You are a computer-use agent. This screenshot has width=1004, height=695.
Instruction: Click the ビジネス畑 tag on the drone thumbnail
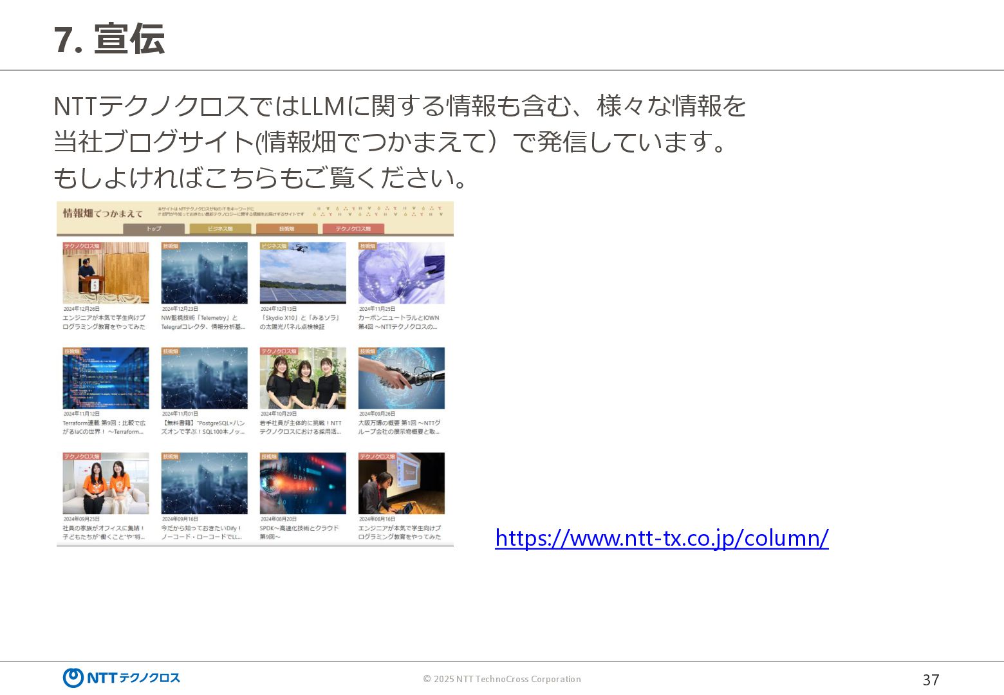[x=274, y=246]
